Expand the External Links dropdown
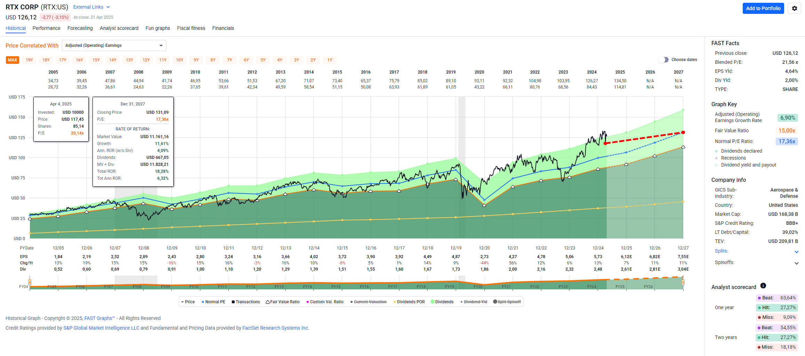Screen dimensions: 805x356 pos(91,7)
